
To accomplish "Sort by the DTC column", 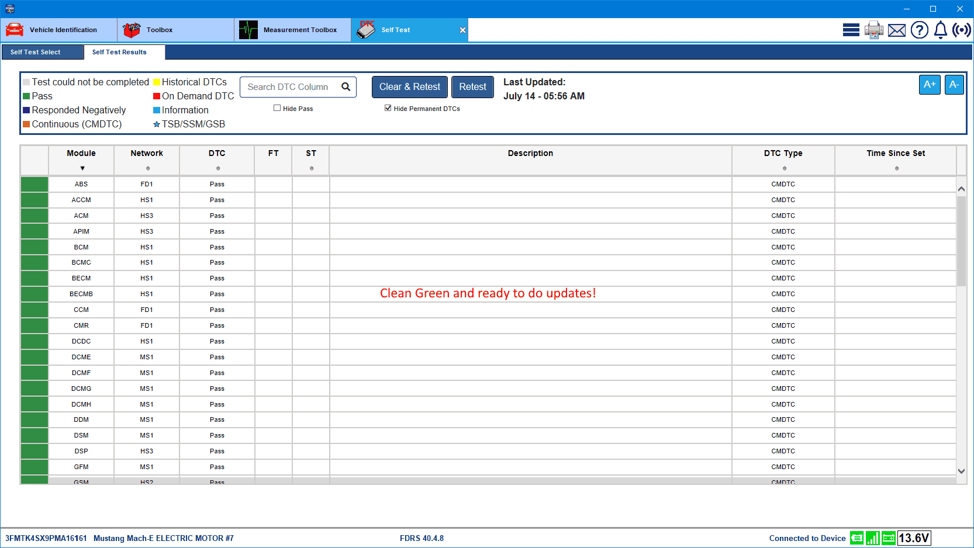I will tap(218, 168).
